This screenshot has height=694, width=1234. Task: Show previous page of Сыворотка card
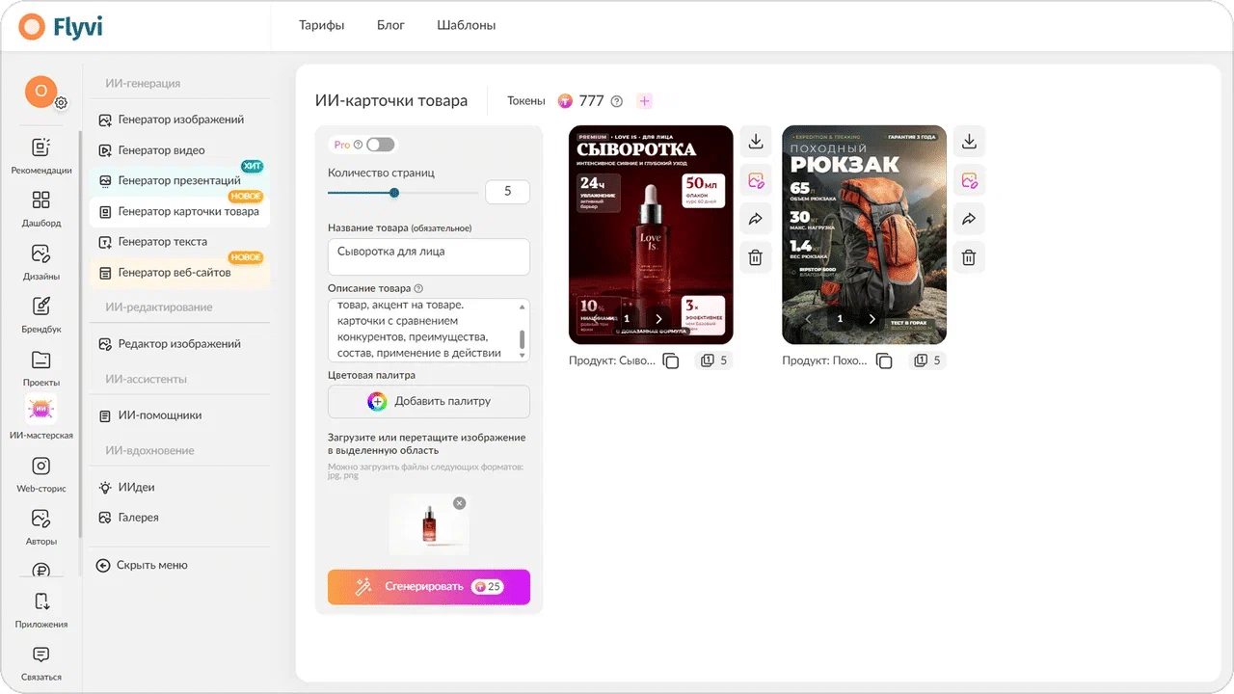[593, 318]
